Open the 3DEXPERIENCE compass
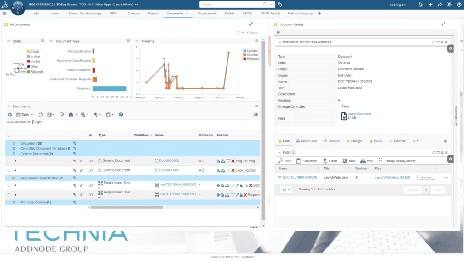The image size is (464, 261). [18, 8]
